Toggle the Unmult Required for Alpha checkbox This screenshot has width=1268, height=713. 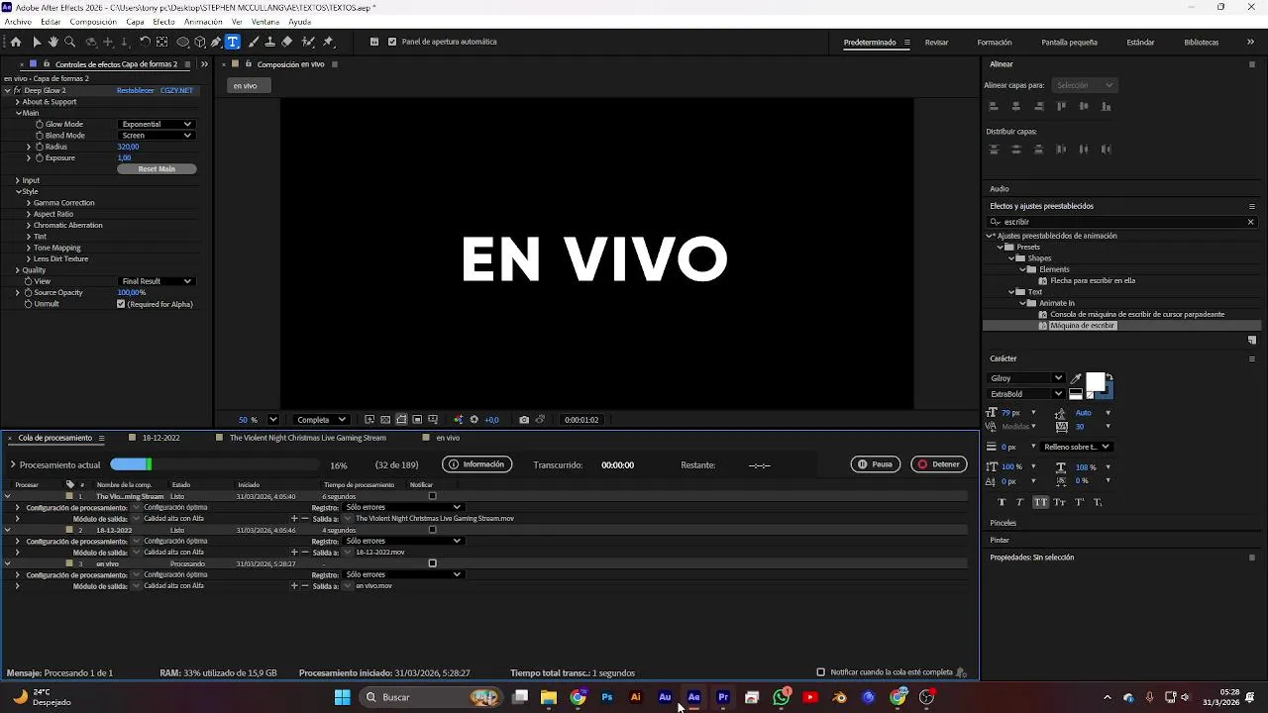(121, 304)
